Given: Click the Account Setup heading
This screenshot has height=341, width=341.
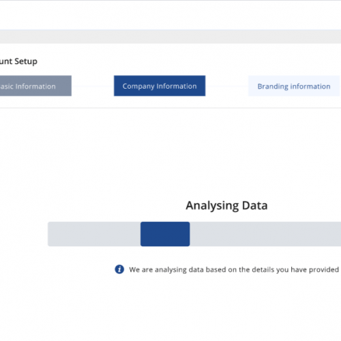Looking at the screenshot, I should [x=18, y=61].
